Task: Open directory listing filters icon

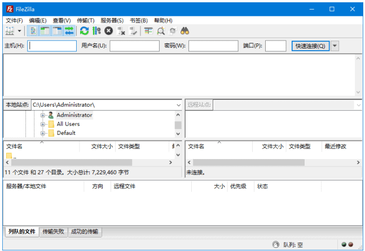Action: click(x=148, y=31)
